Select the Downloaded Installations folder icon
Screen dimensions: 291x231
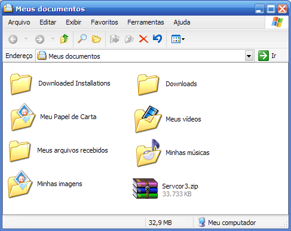pyautogui.click(x=21, y=84)
